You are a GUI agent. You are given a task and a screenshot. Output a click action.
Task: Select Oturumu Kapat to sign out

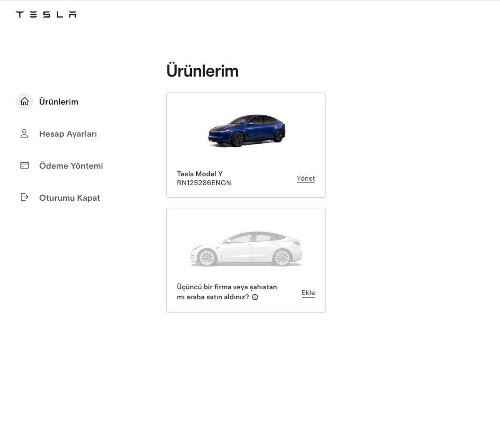(70, 198)
